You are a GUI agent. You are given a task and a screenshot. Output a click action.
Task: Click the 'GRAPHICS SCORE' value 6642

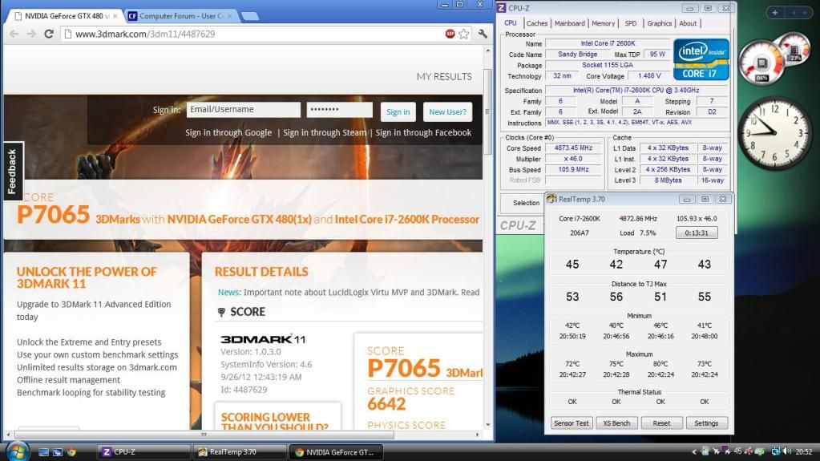[386, 404]
